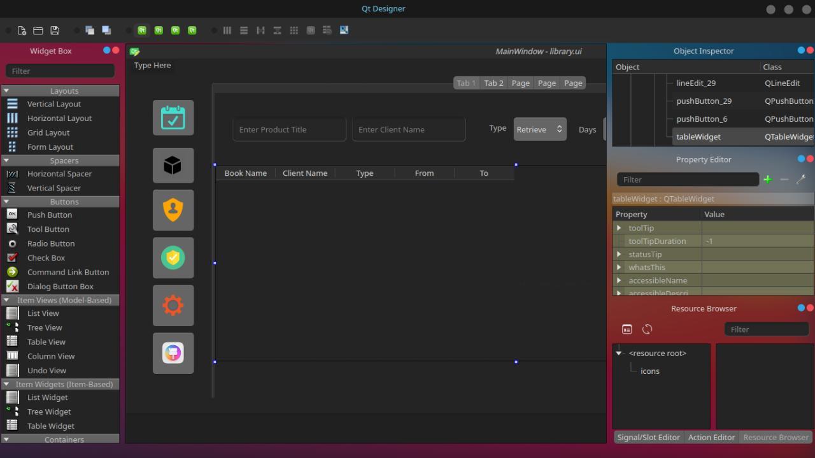Viewport: 815px width, 458px height.
Task: Open the Type combo box showing Retrieve
Action: pyautogui.click(x=540, y=129)
